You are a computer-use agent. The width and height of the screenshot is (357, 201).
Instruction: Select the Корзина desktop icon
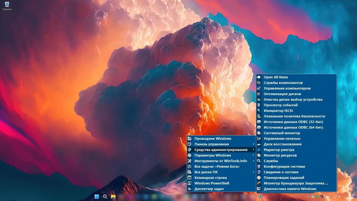[x=7, y=6]
